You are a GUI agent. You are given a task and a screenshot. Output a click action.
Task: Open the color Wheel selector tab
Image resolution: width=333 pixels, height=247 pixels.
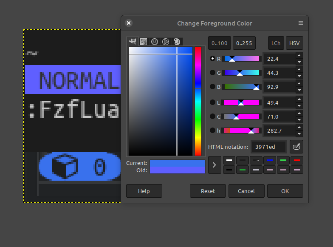coord(166,42)
